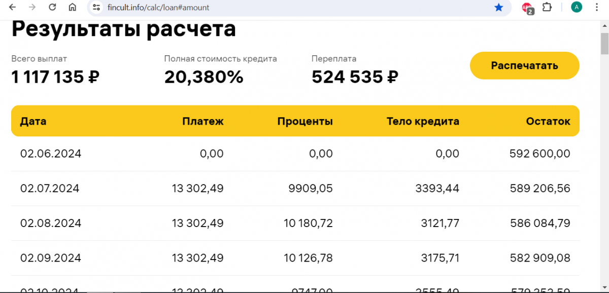Reload the page with refresh icon
This screenshot has height=293, width=609.
pos(52,8)
